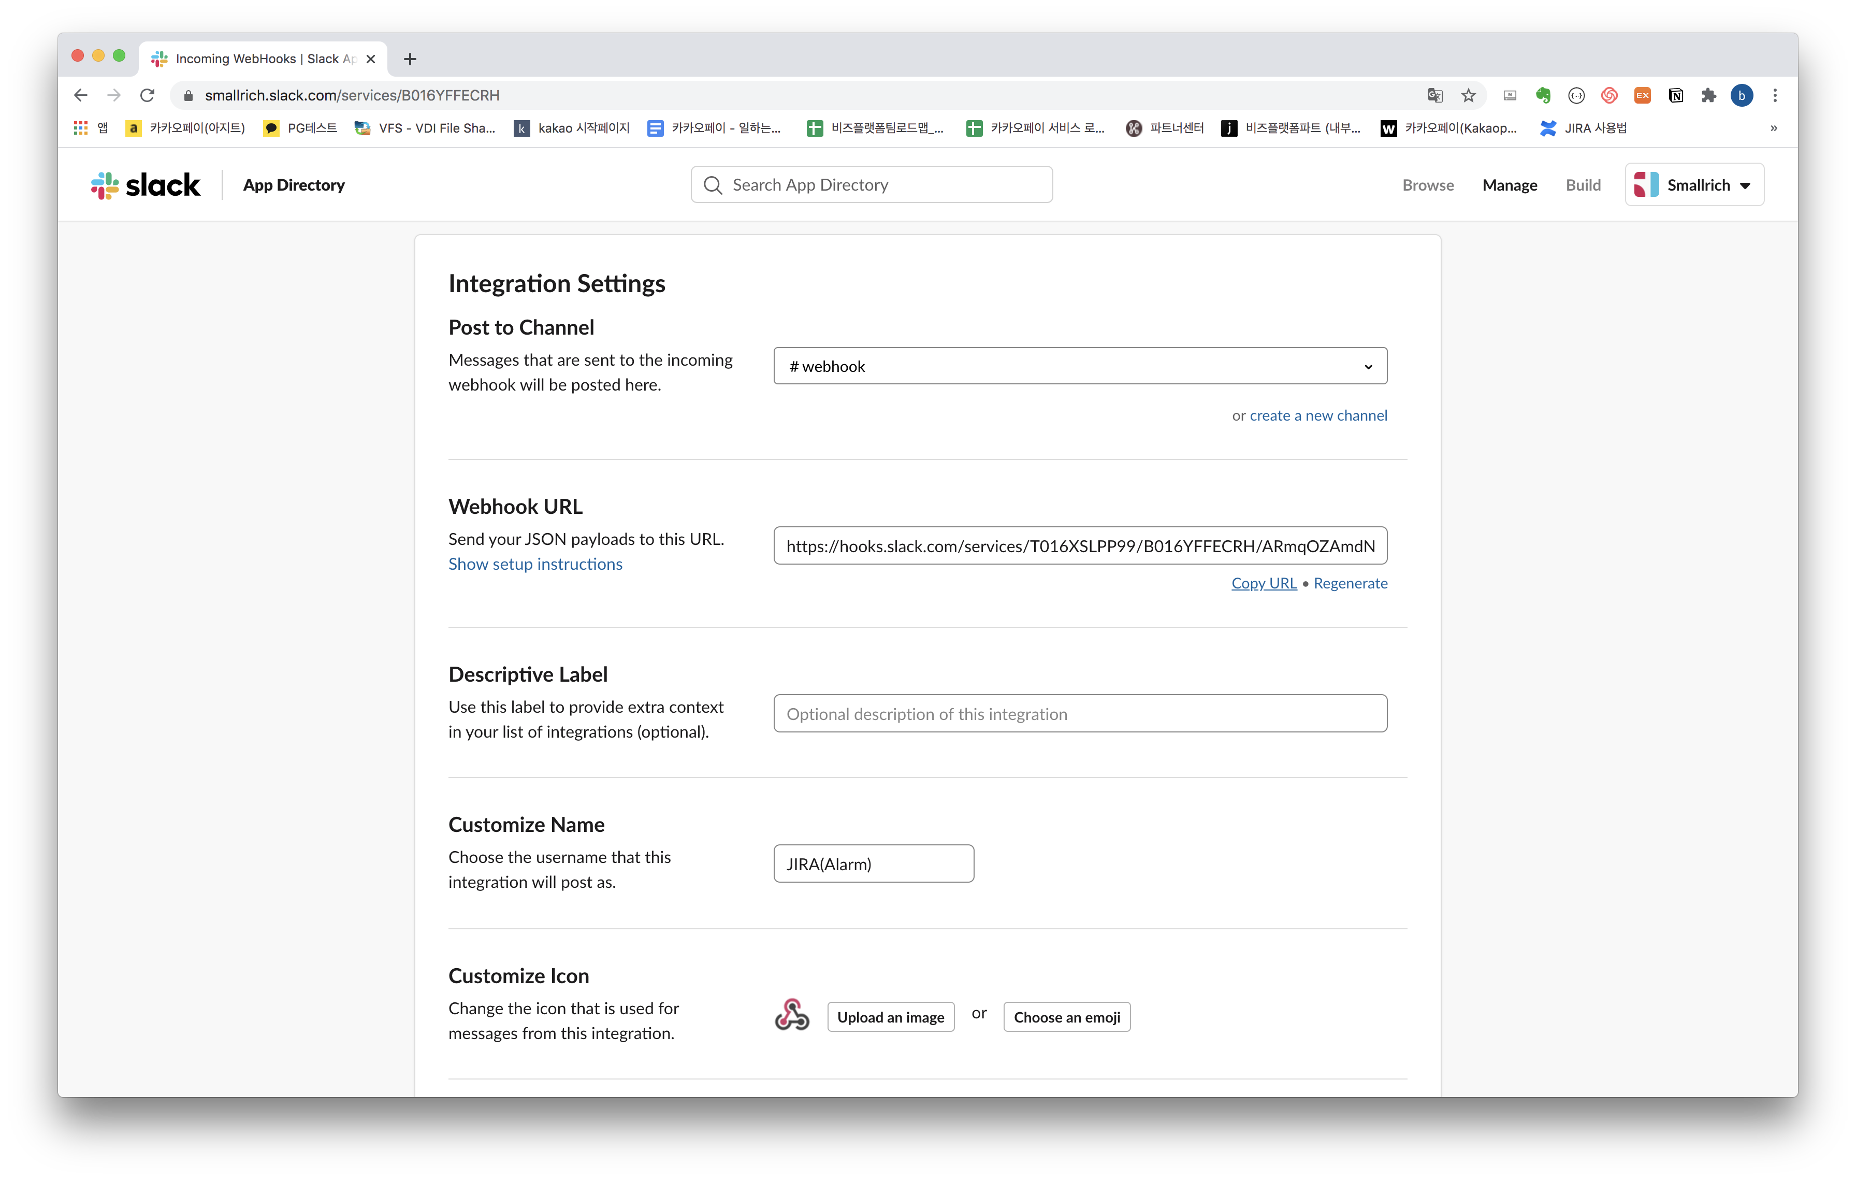Screen dimensions: 1856x1180
Task: Click the webhook icon preview image
Action: [x=792, y=1015]
